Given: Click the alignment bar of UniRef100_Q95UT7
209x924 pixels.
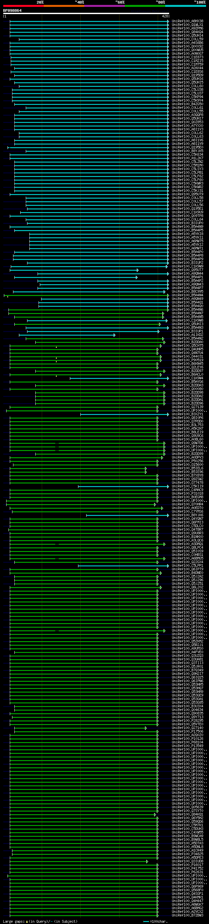Looking at the screenshot, I should tap(74, 270).
